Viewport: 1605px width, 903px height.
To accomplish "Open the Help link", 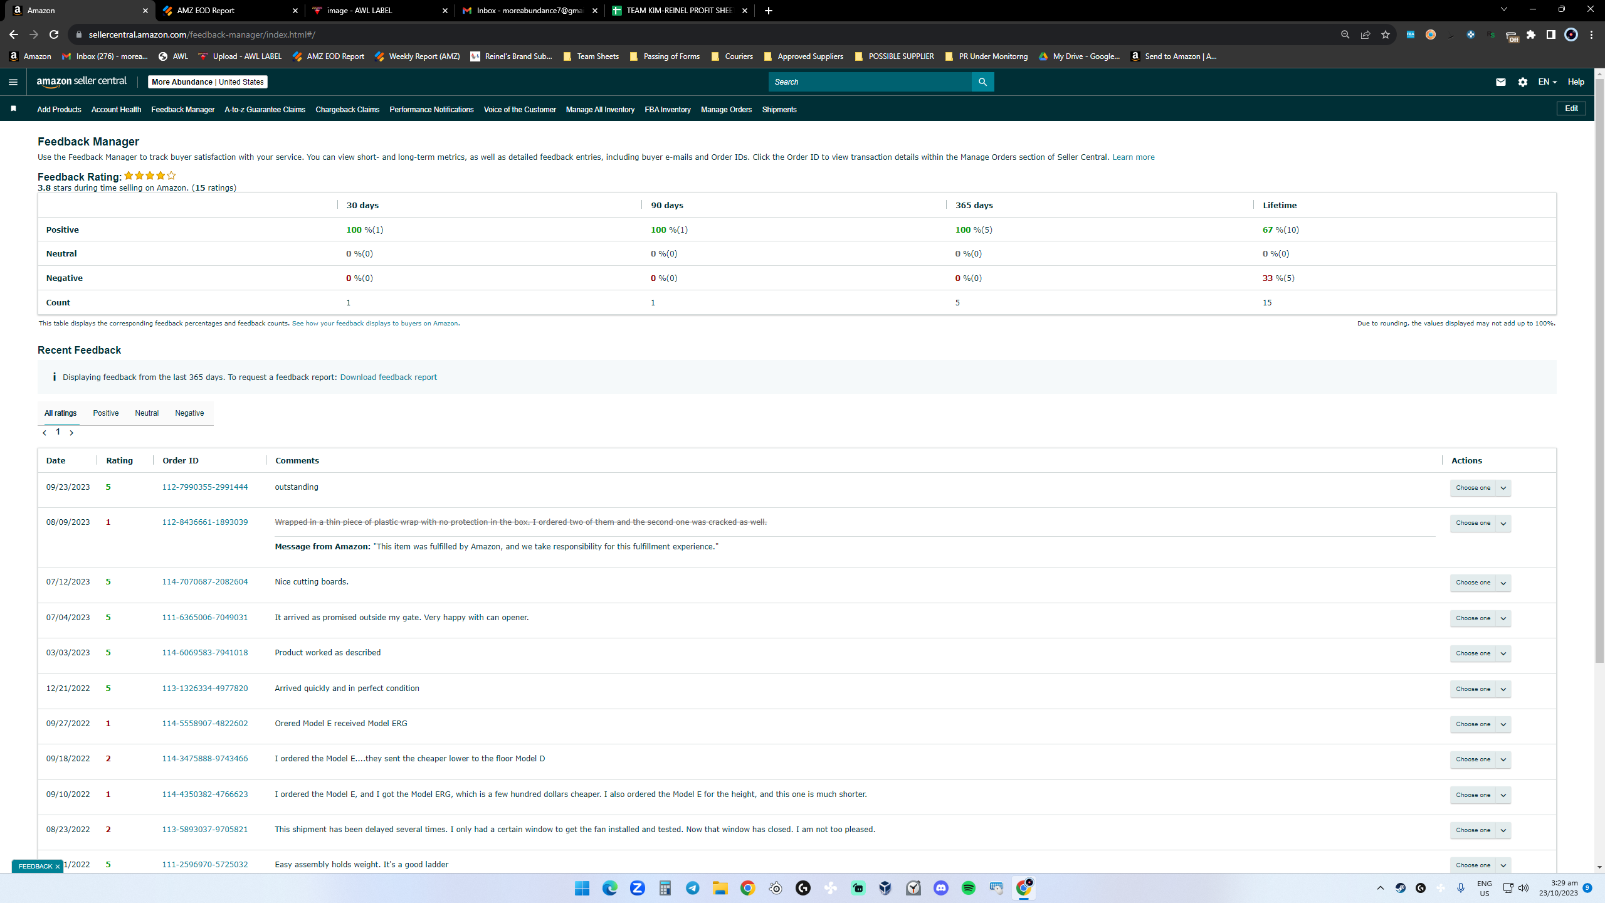I will click(x=1576, y=82).
